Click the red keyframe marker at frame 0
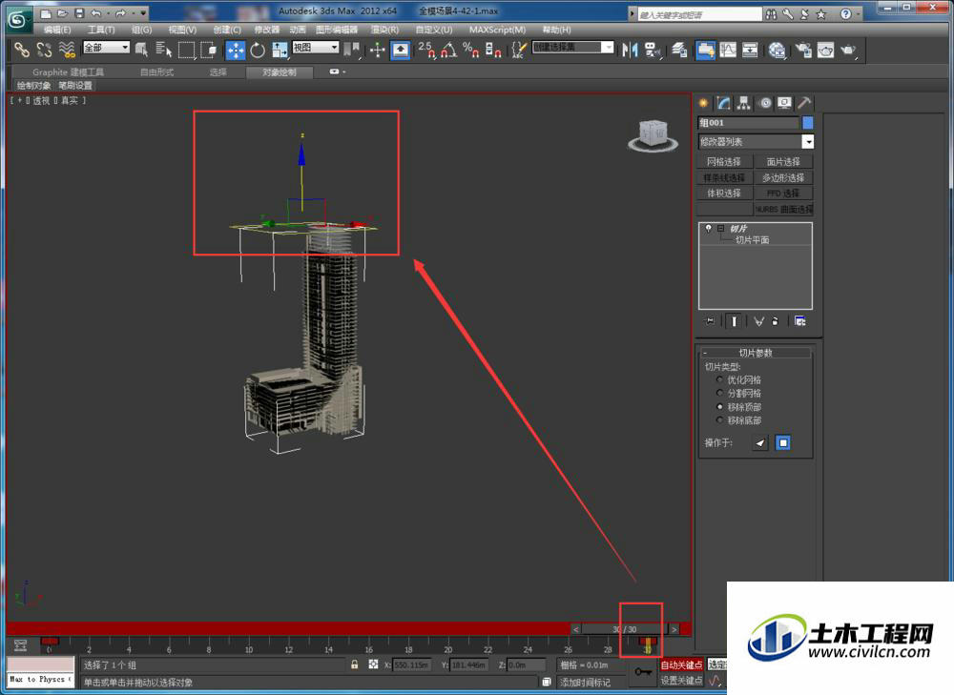 50,641
